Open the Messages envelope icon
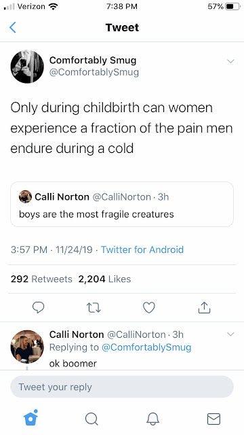The height and width of the screenshot is (435, 244). [213, 419]
